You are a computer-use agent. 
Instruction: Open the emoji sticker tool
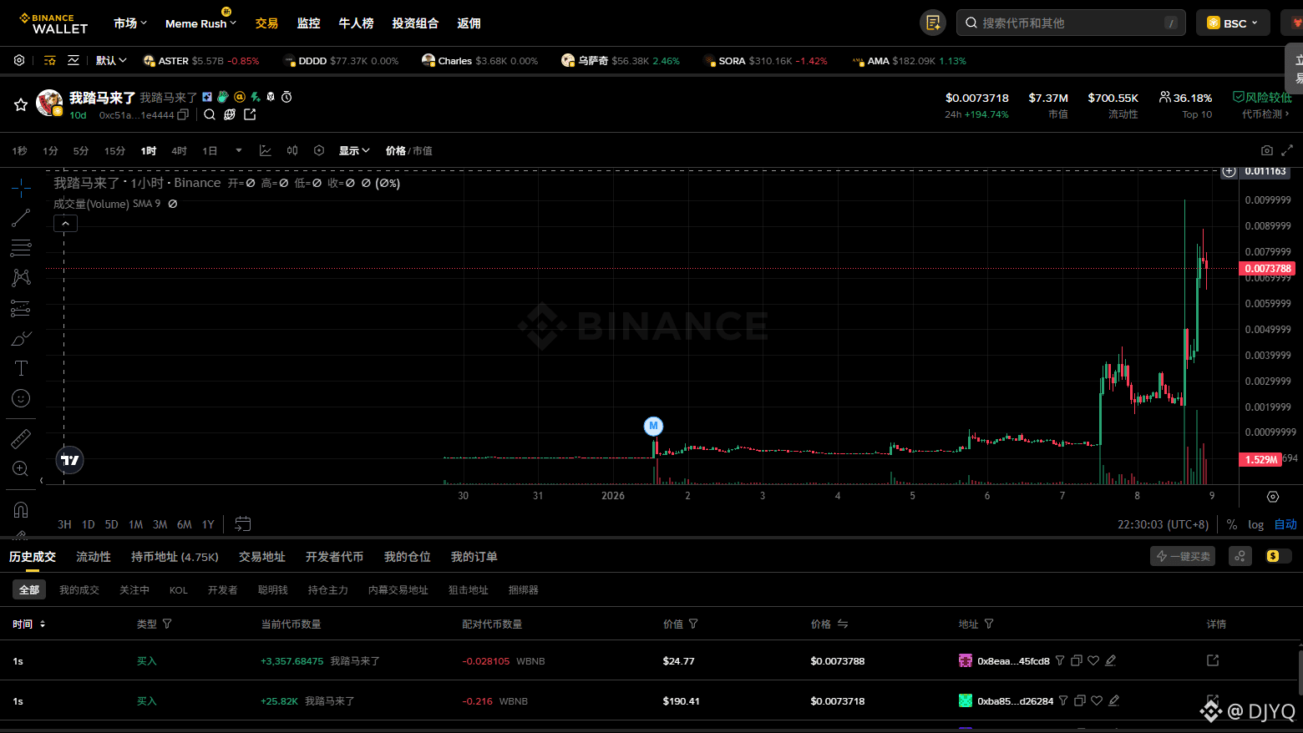(20, 398)
